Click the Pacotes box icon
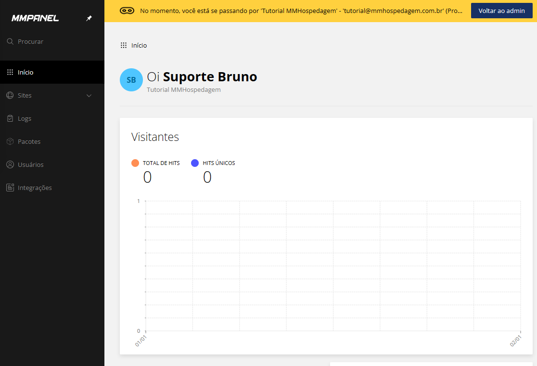This screenshot has width=537, height=366. (10, 141)
